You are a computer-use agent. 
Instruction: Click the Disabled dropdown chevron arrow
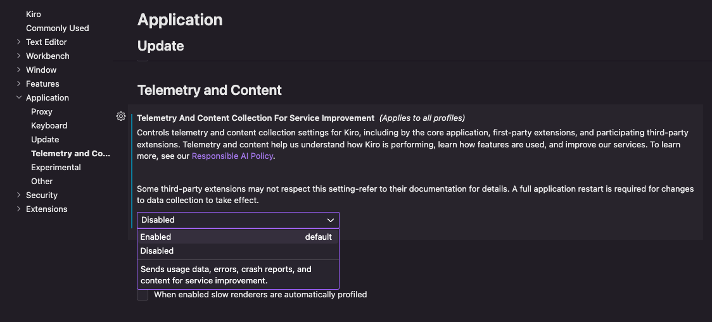331,220
